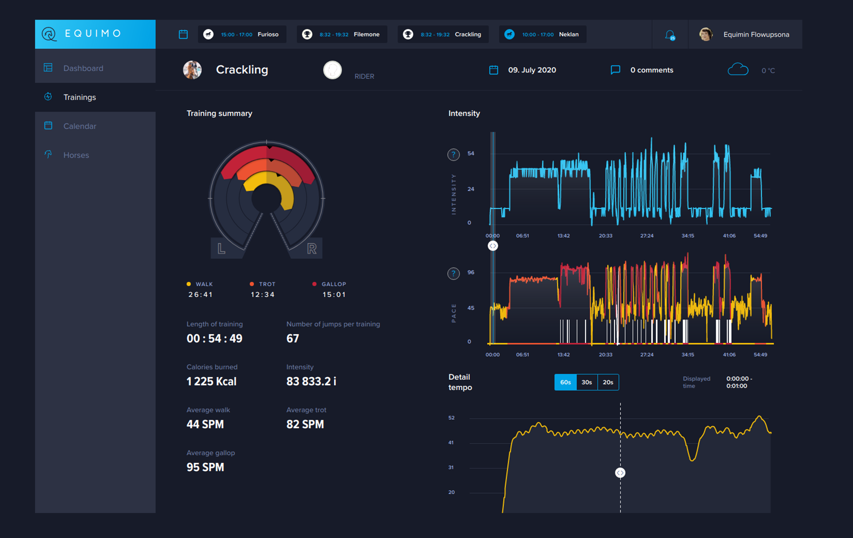Switch detail tempo to 30s
The image size is (853, 538).
(586, 382)
